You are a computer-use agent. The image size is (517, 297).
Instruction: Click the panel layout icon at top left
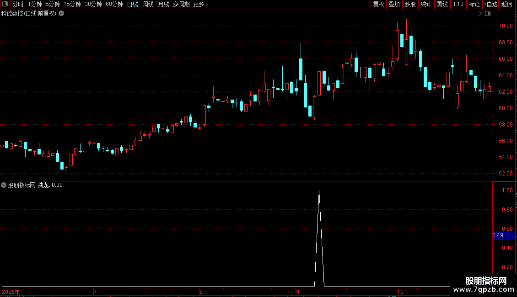pos(5,4)
